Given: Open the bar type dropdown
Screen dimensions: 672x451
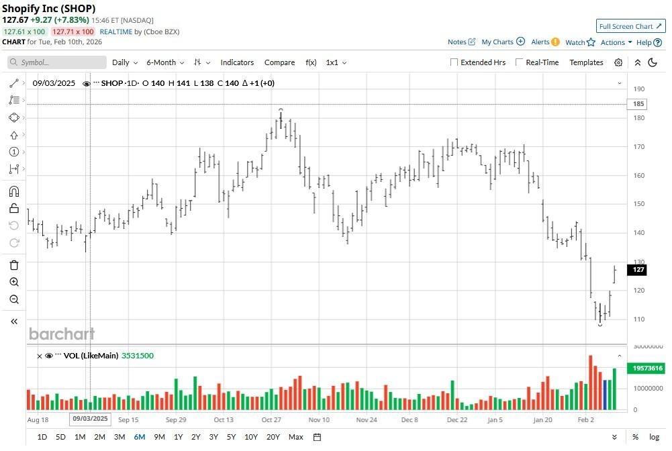Looking at the screenshot, I should click(202, 62).
